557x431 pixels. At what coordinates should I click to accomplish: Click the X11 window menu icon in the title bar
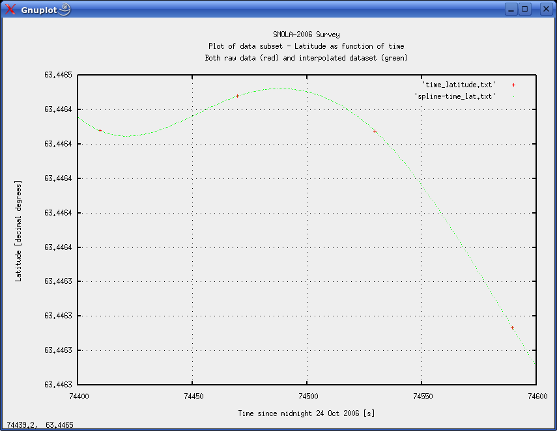click(10, 9)
